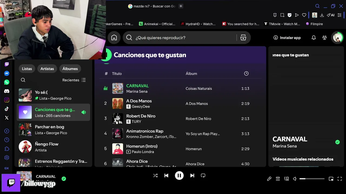
Task: Click the browser snapshot icon
Action: pyautogui.click(x=282, y=15)
